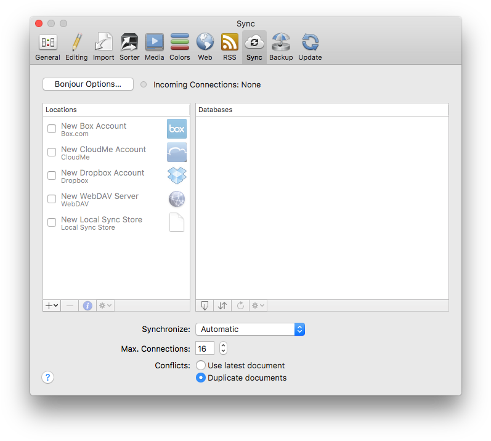491x441 pixels.
Task: Check the New Dropbox Account location
Action: [x=52, y=176]
